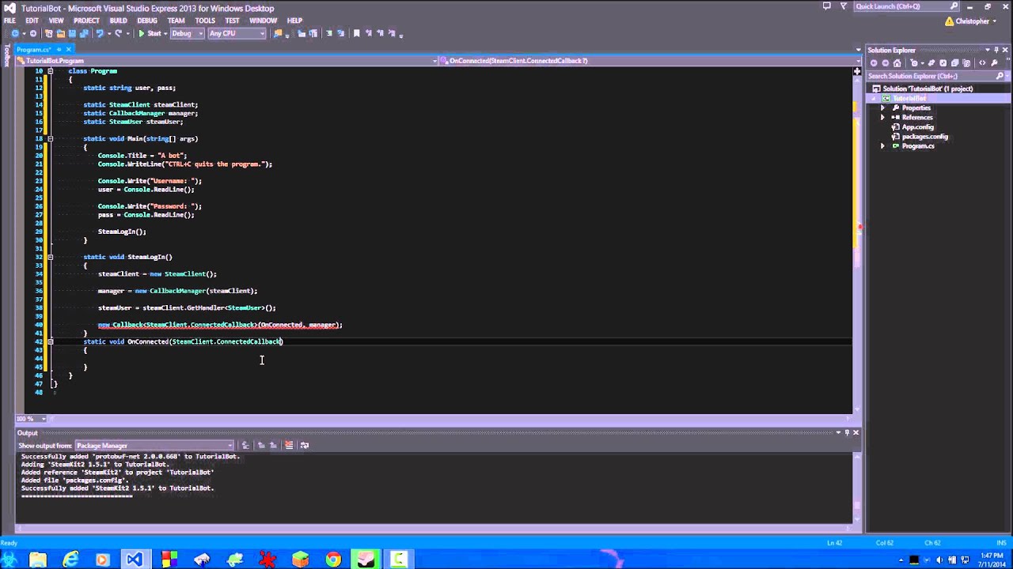Click New Project toolbar icon

(x=48, y=33)
